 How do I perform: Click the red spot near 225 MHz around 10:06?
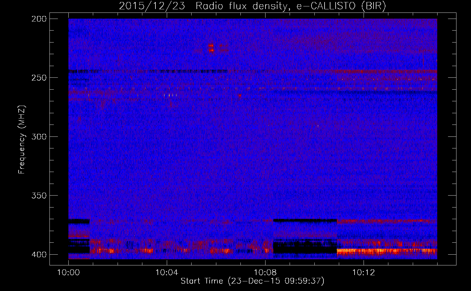point(211,48)
